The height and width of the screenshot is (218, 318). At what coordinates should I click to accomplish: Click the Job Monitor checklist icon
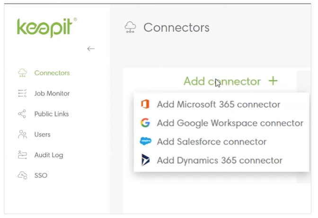[x=22, y=93]
